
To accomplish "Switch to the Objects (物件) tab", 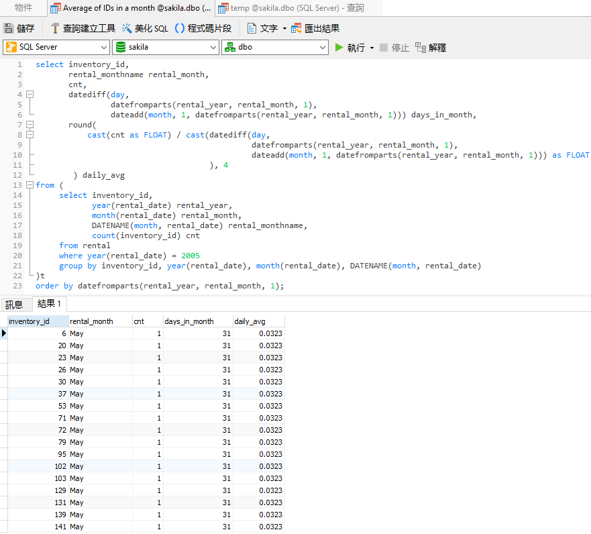I will [23, 8].
